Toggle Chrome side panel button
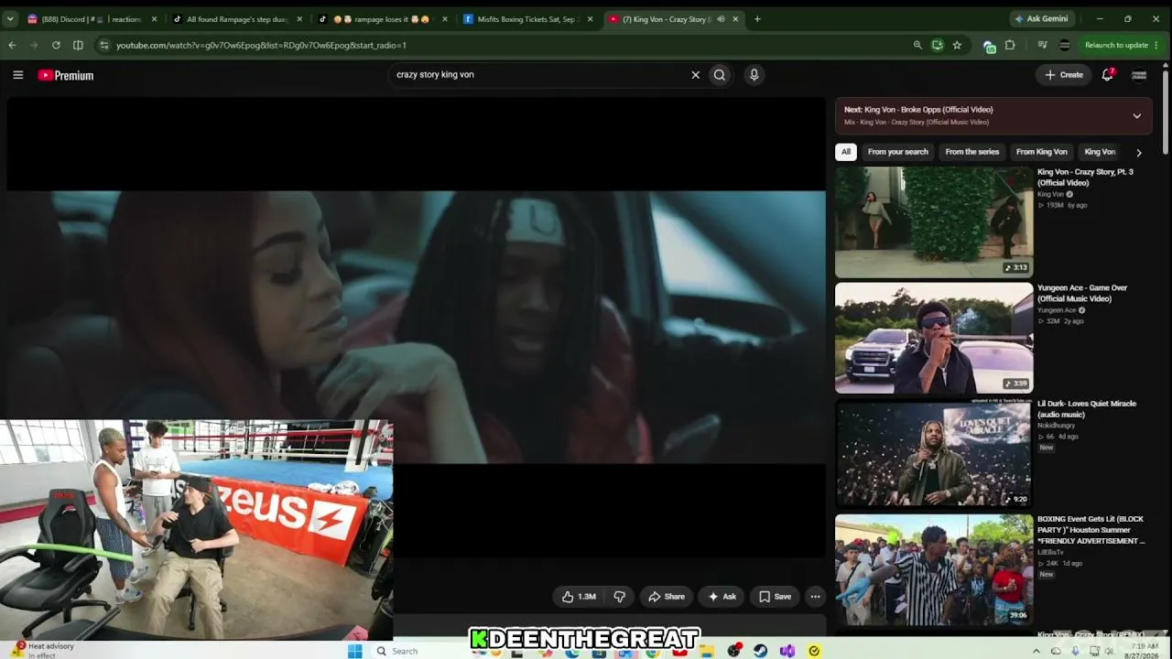Screen dimensions: 1172x659 pyautogui.click(x=78, y=45)
